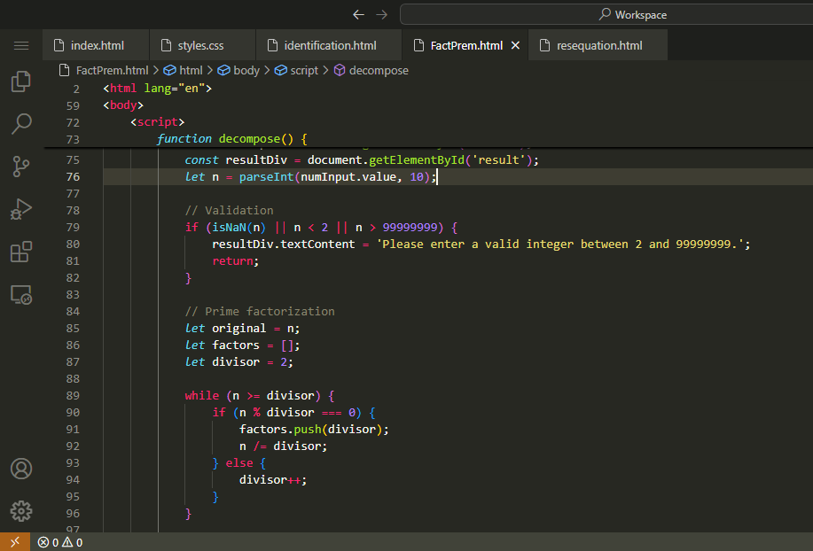Screen dimensions: 813x551
Task: Open the Extensions view icon
Action: (x=21, y=252)
